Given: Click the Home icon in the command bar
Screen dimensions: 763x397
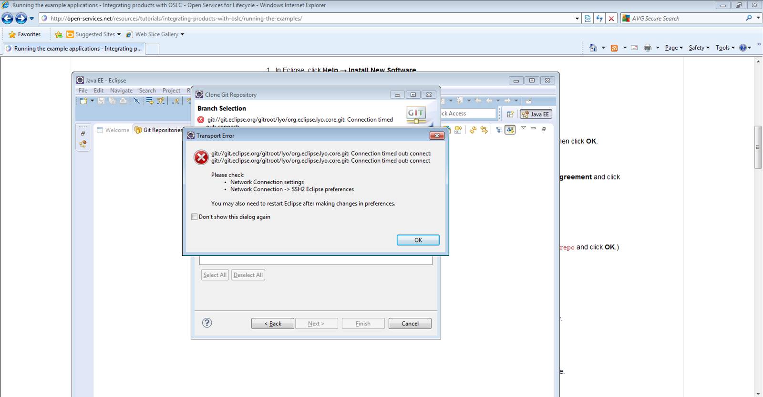Looking at the screenshot, I should [x=593, y=48].
